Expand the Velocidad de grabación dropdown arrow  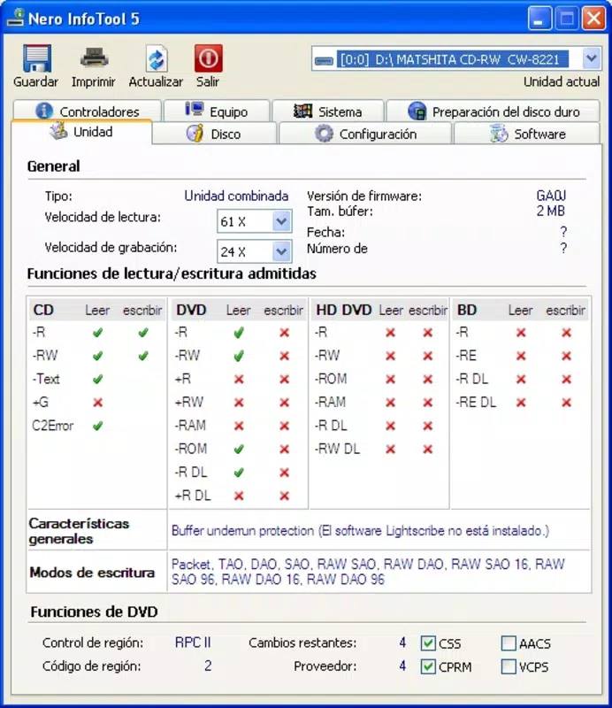tap(281, 251)
